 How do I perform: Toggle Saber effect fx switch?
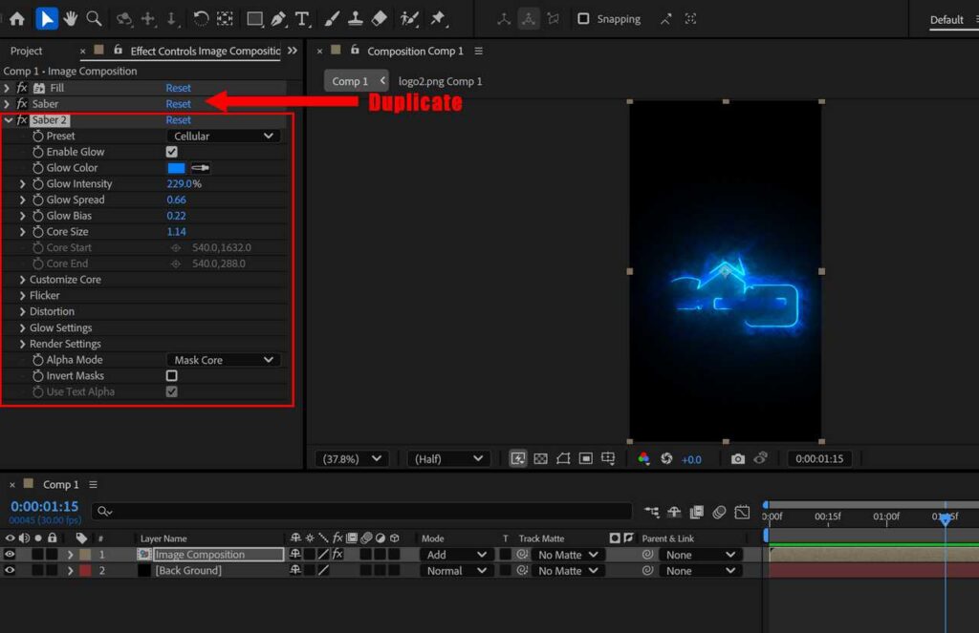point(23,103)
